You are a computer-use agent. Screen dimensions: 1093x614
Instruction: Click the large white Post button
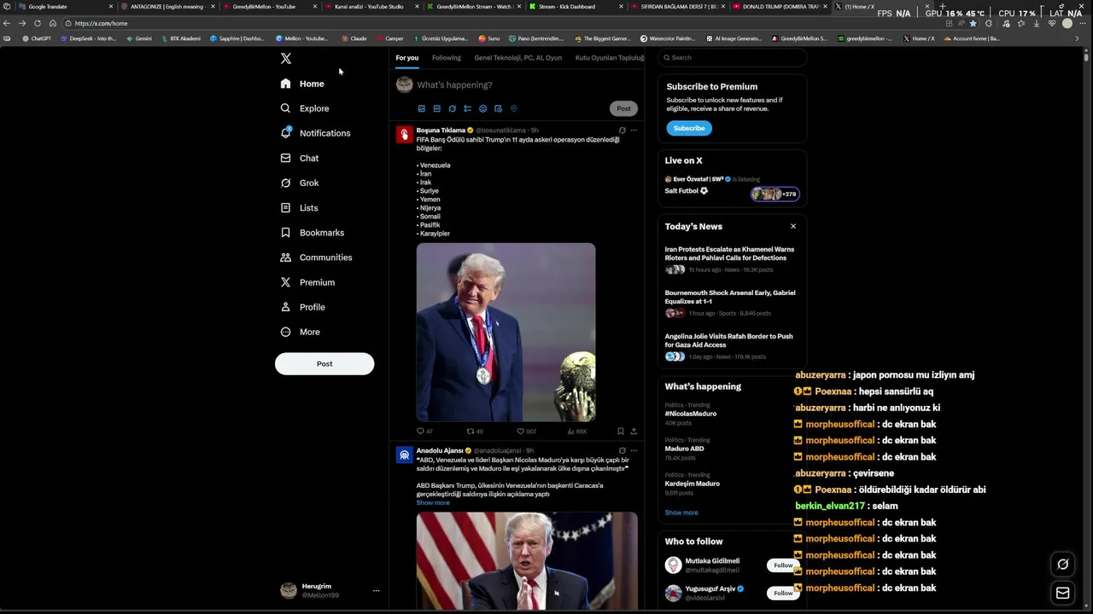tap(324, 364)
